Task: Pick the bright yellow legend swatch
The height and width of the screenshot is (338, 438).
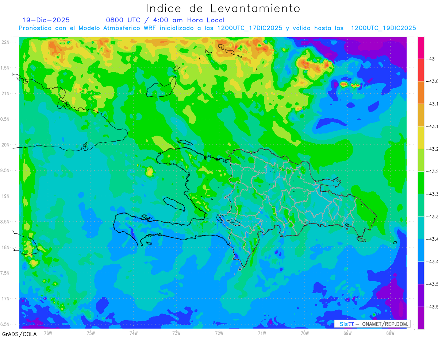Action: click(x=421, y=137)
